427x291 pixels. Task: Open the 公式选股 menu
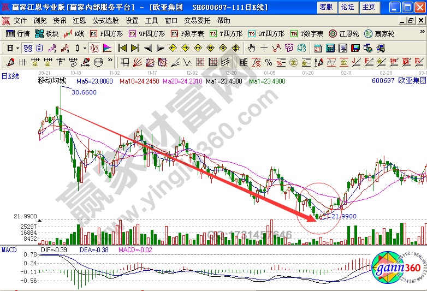(x=104, y=20)
